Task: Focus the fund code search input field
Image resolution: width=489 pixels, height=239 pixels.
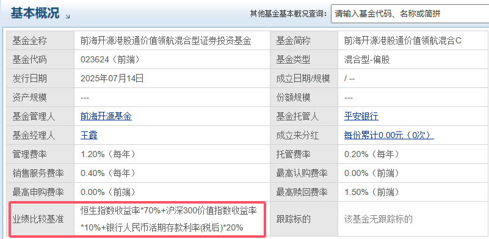Action: [x=410, y=13]
